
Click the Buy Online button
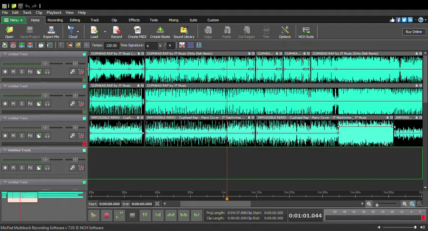[x=414, y=32]
